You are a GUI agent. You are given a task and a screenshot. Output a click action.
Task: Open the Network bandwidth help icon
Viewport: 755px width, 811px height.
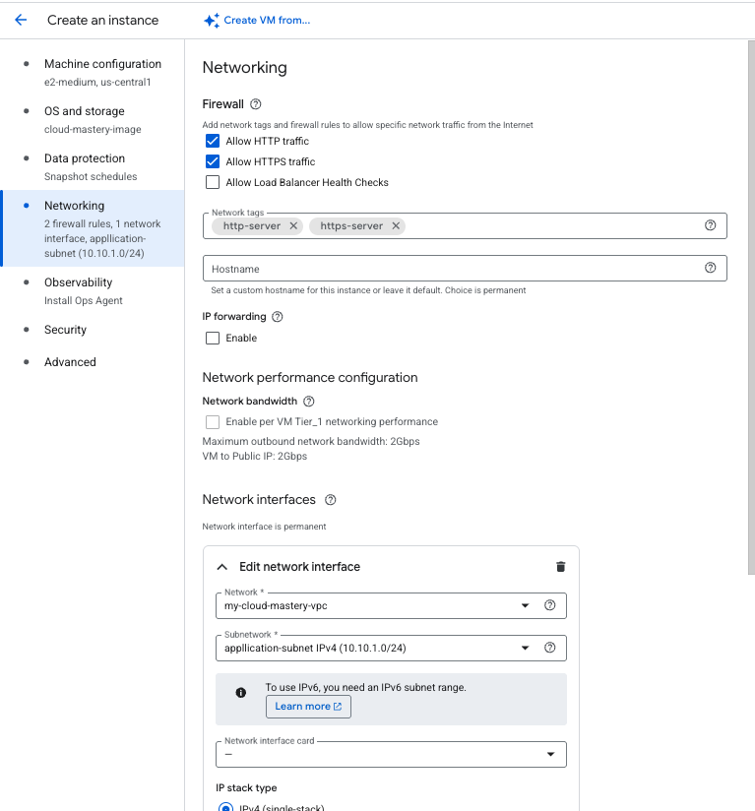(x=307, y=401)
